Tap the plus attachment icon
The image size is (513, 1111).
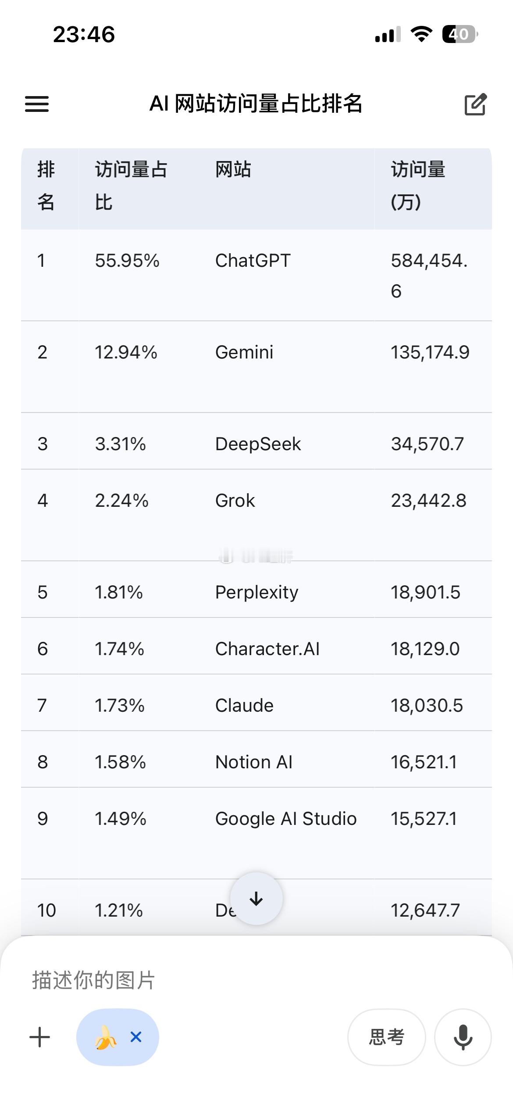(x=40, y=1037)
